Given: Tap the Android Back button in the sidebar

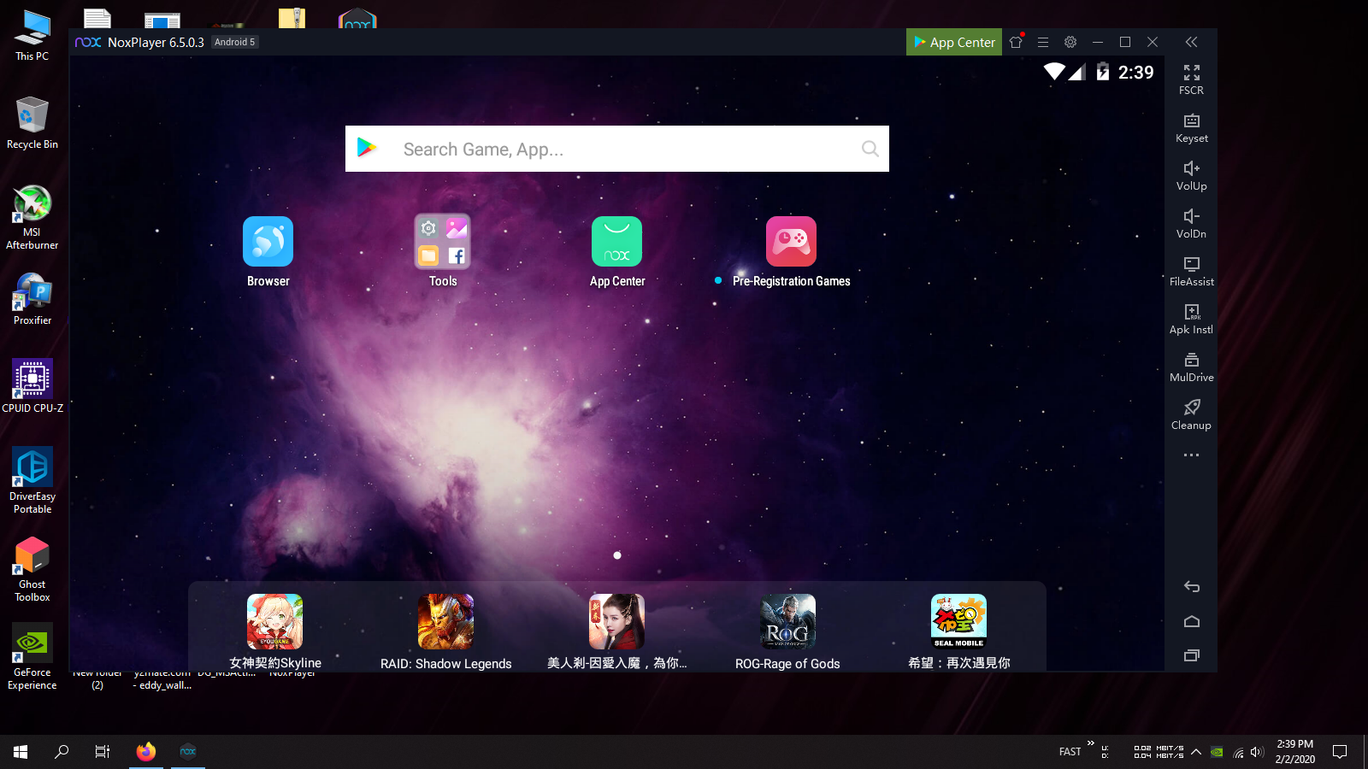Looking at the screenshot, I should click(1191, 586).
